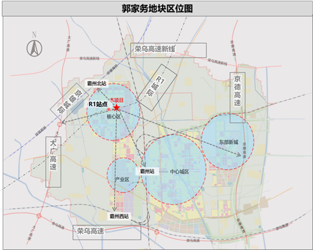
Task: Click the pink dot beside R1站点
Action: [109, 109]
